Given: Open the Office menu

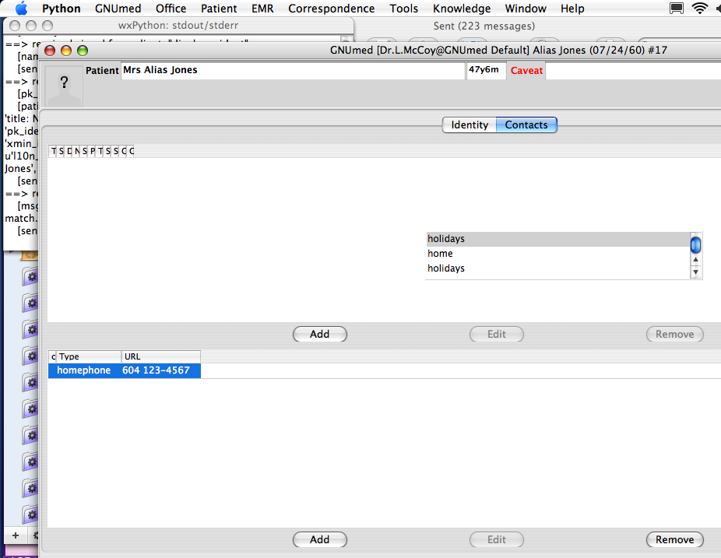Looking at the screenshot, I should (x=171, y=9).
